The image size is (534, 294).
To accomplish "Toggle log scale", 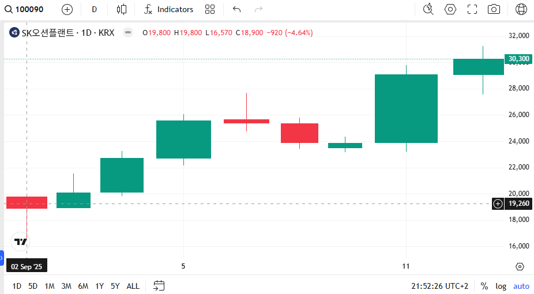I will 501,286.
